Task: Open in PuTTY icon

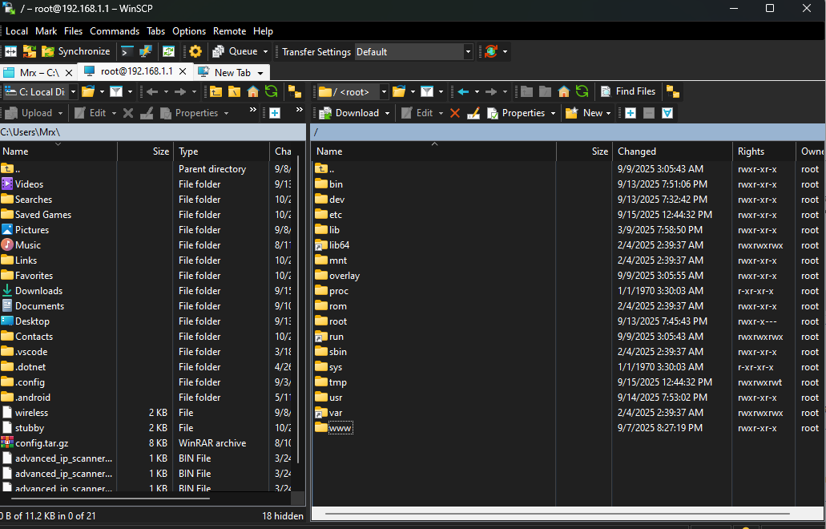Action: tap(145, 51)
